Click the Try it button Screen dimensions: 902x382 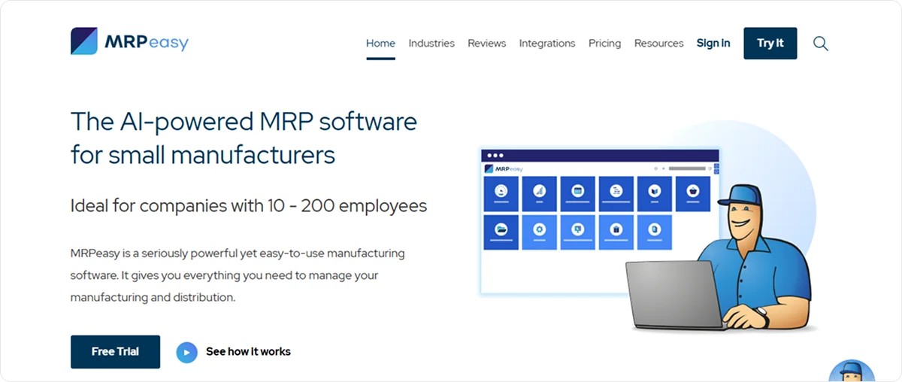point(770,44)
